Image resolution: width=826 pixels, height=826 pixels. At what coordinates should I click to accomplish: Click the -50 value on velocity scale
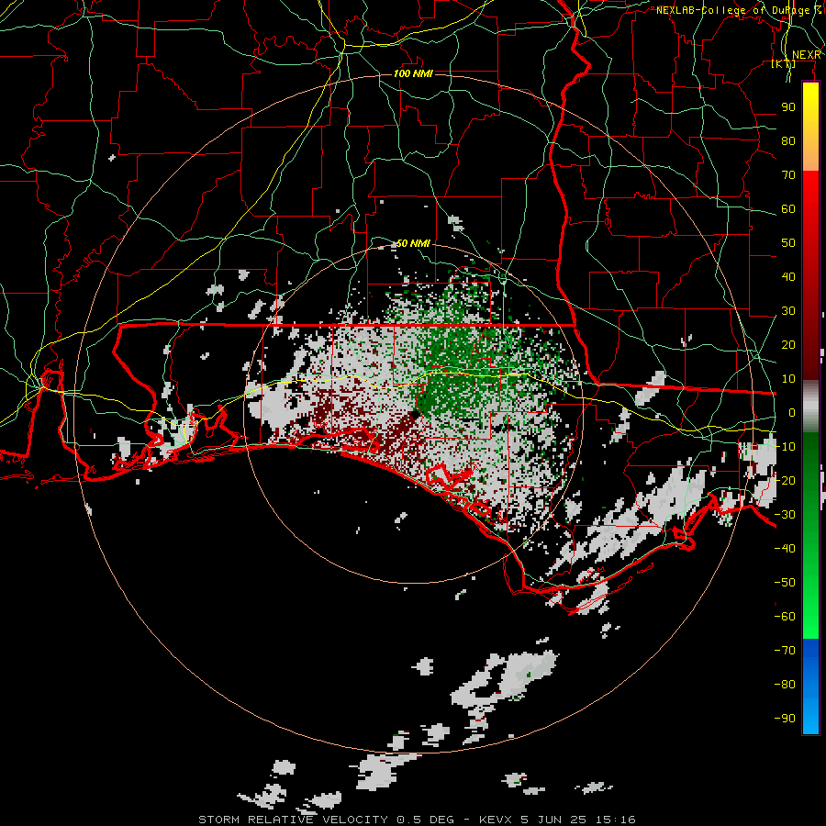[785, 582]
